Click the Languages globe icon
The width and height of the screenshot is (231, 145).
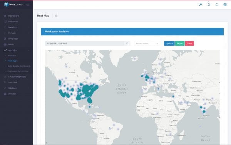point(5,39)
